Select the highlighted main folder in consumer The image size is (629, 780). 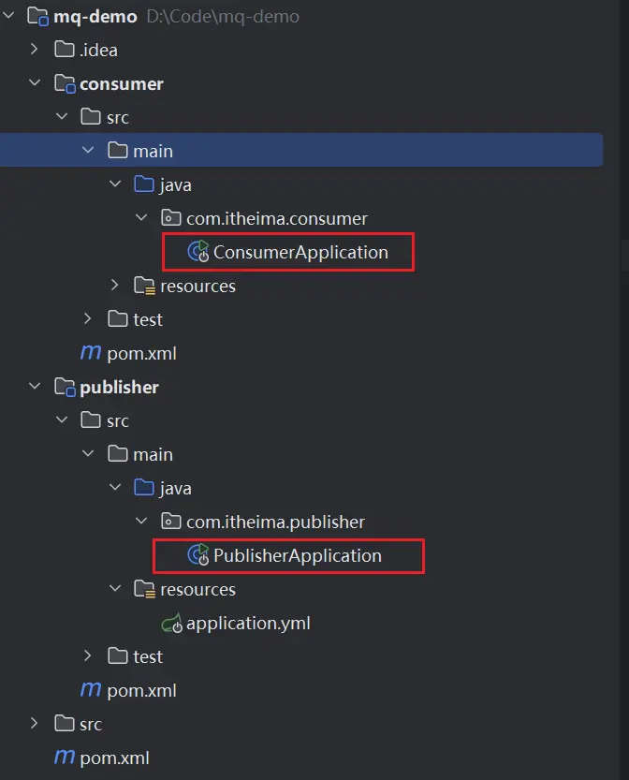pyautogui.click(x=153, y=151)
